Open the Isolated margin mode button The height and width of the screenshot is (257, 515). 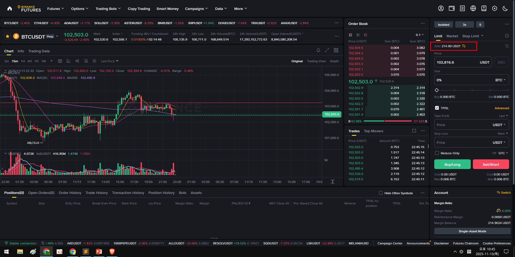point(444,24)
